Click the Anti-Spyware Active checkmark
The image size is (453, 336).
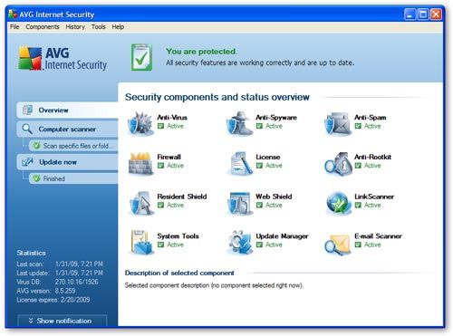(x=259, y=126)
